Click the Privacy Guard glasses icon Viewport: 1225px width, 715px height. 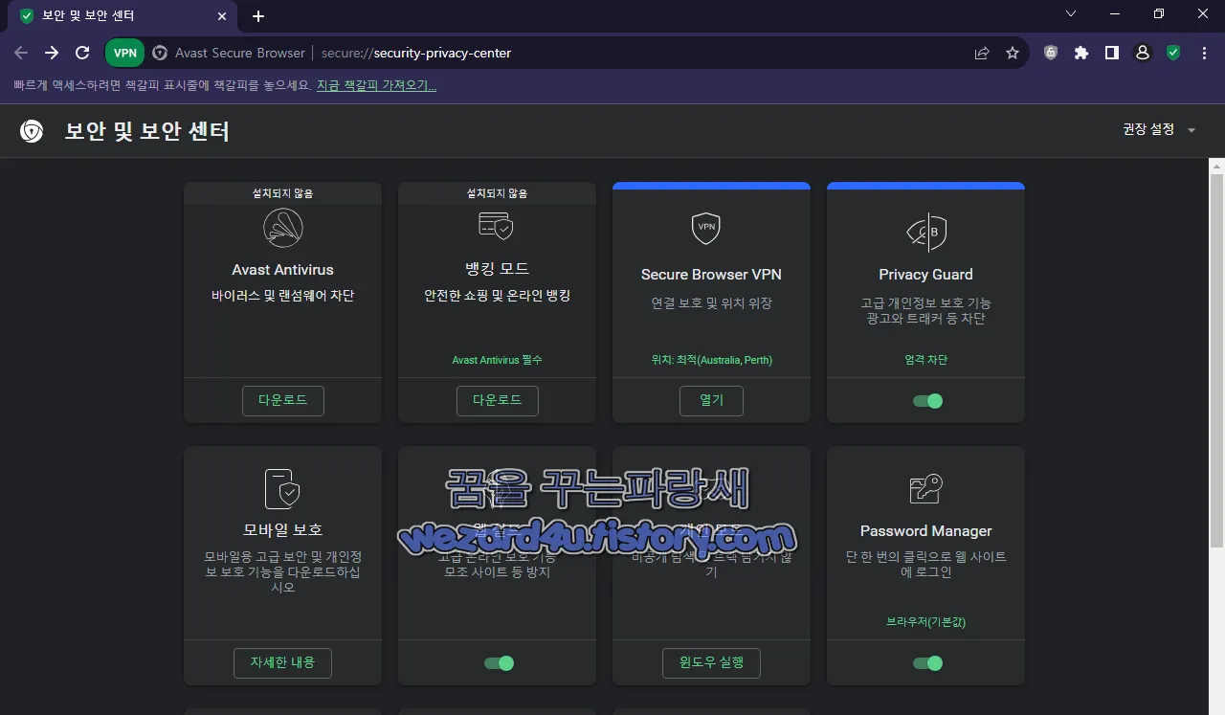point(925,231)
